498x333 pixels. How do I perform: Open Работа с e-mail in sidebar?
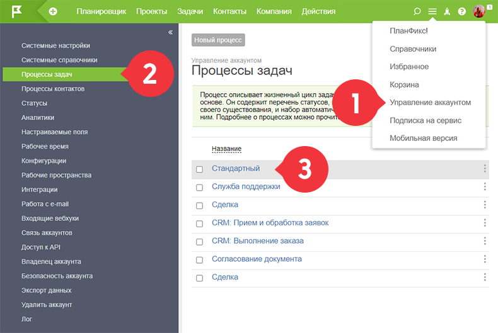point(45,204)
